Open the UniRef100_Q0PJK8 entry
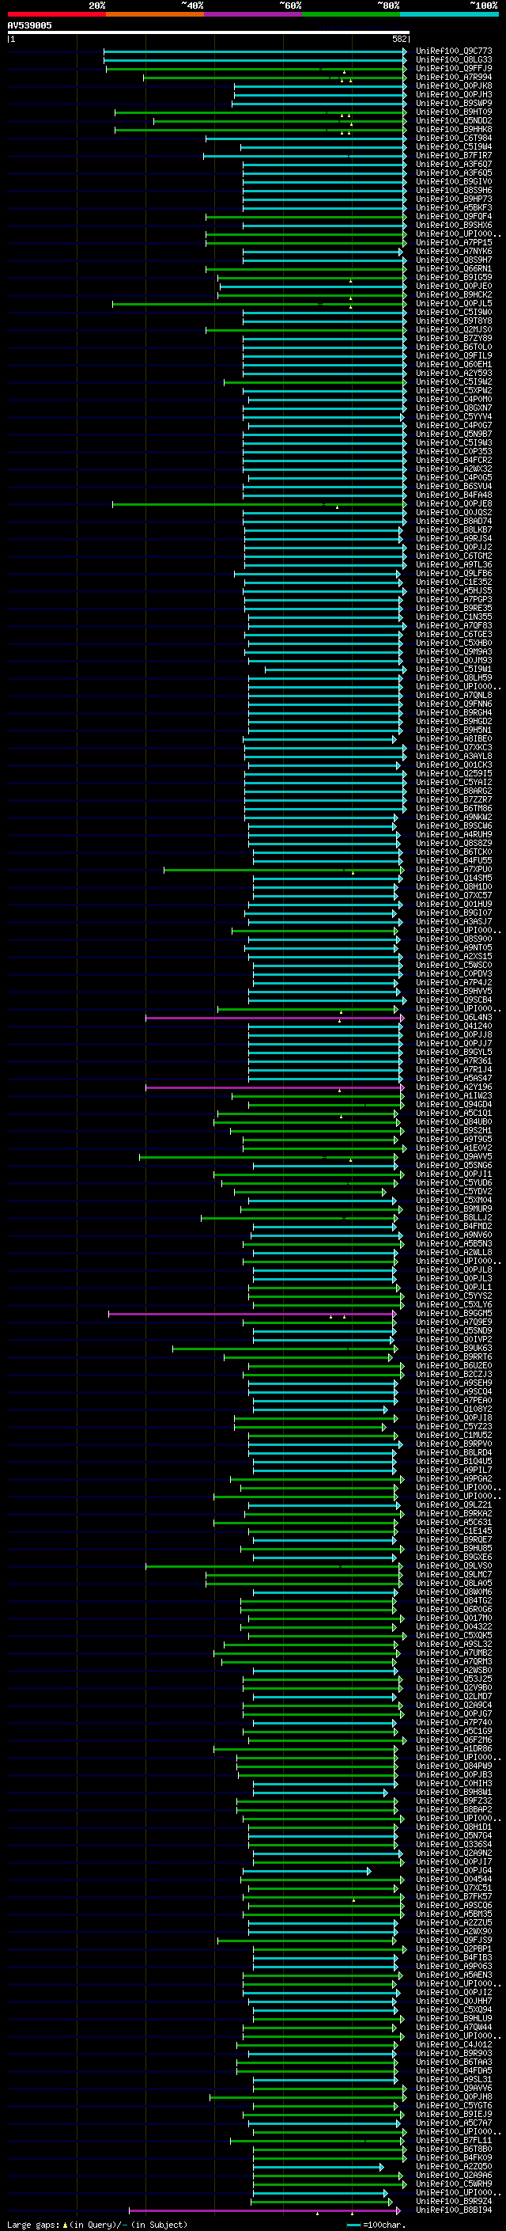This screenshot has height=2231, width=506. coord(453,85)
